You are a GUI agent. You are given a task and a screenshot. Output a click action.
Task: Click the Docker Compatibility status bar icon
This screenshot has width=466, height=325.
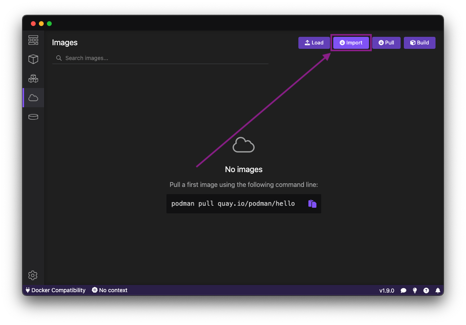(55, 290)
